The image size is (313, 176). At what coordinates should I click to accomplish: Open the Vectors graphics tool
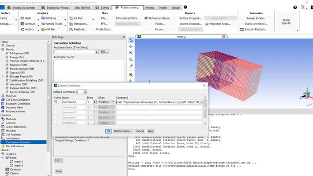click(x=27, y=29)
